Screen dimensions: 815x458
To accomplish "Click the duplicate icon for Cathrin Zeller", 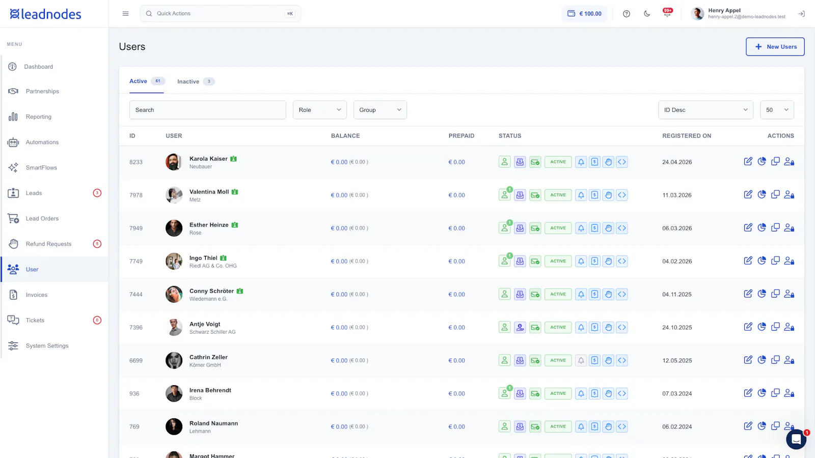I will [x=775, y=360].
